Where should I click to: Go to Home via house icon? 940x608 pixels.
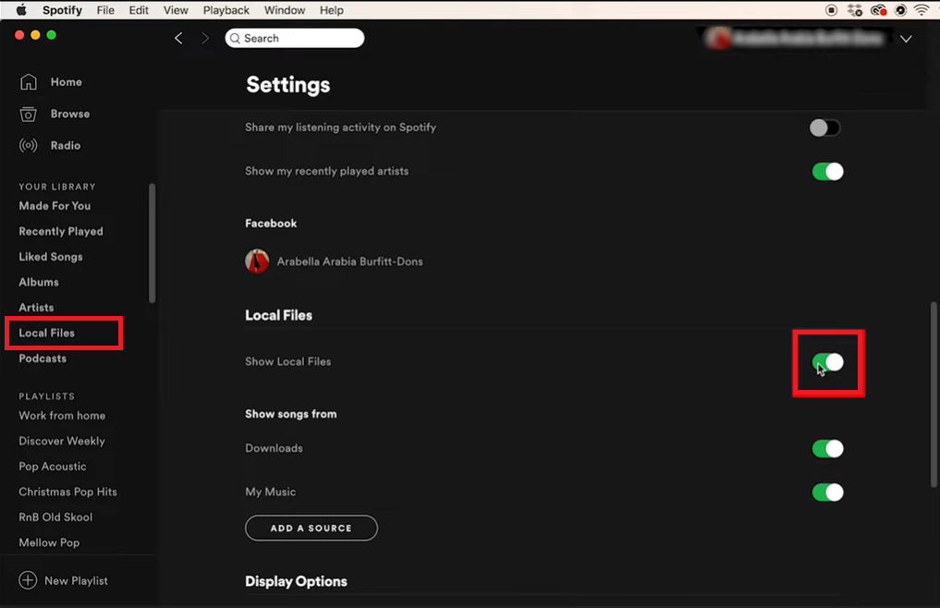[28, 81]
